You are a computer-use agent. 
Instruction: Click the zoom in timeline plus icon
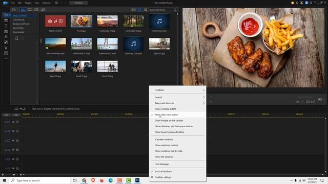point(20,175)
